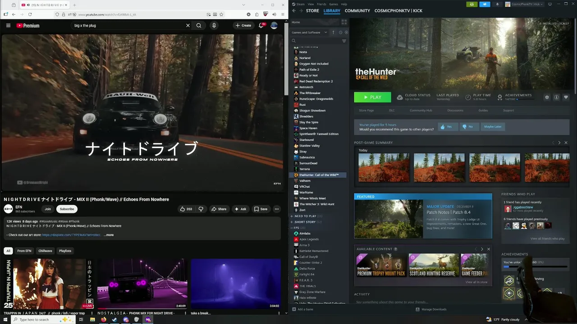Image resolution: width=577 pixels, height=324 pixels.
Task: Start YouTube voice search with microphone
Action: tap(214, 26)
